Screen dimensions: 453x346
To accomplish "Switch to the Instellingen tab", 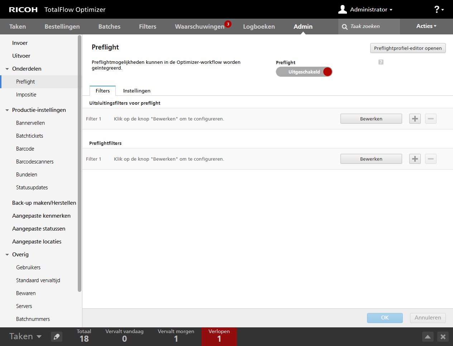I will click(x=137, y=91).
